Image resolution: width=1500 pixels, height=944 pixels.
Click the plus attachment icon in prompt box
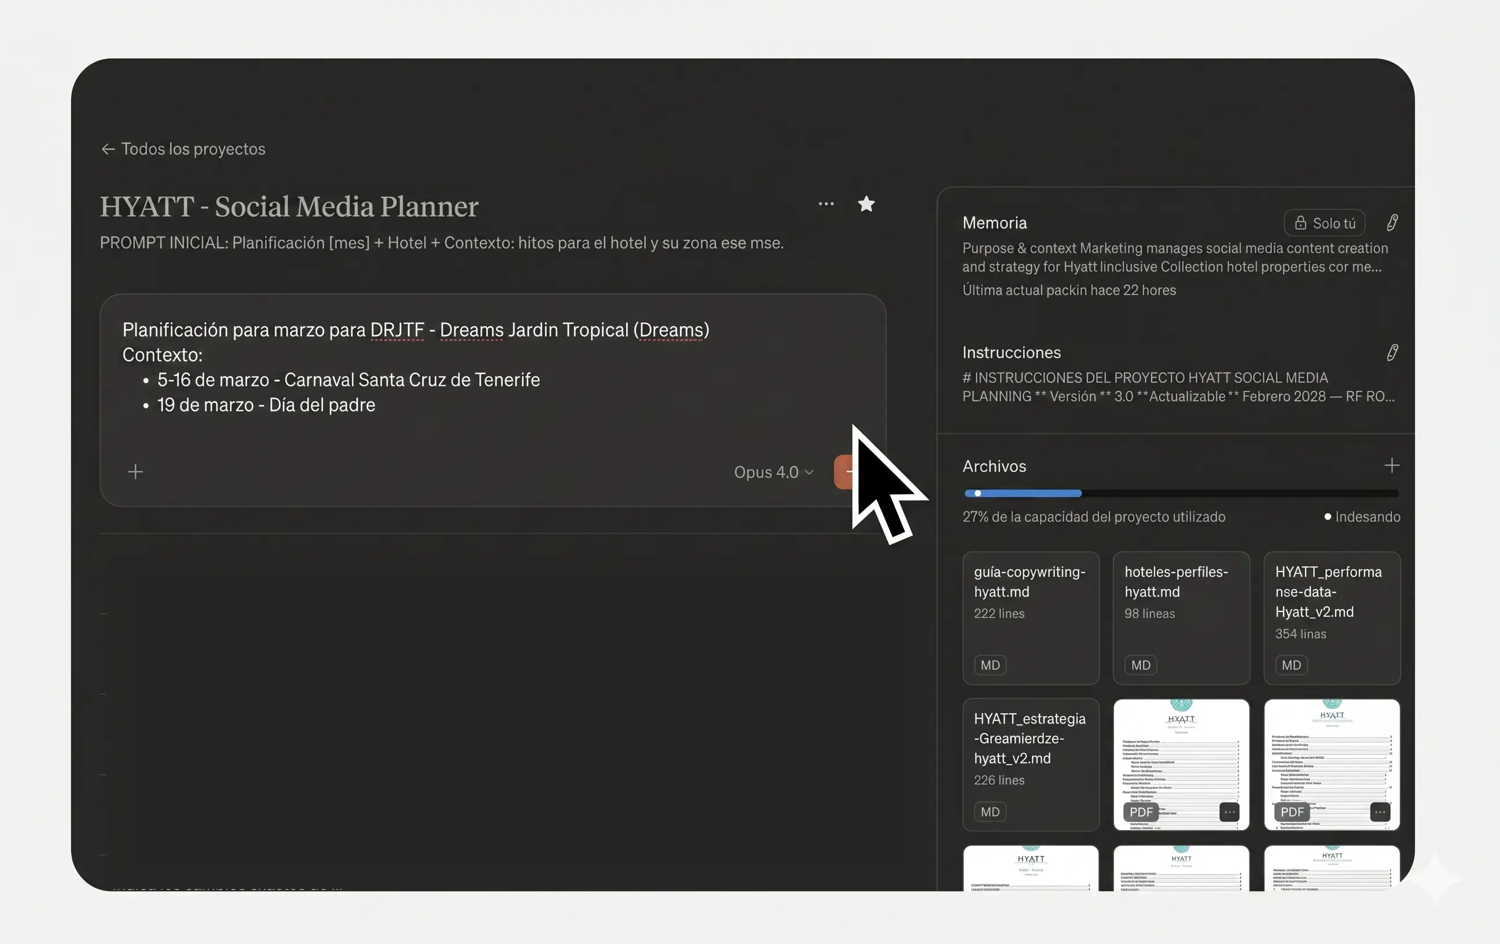tap(135, 472)
